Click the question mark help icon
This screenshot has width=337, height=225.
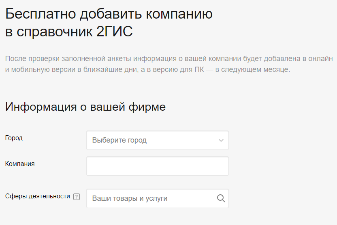(77, 197)
